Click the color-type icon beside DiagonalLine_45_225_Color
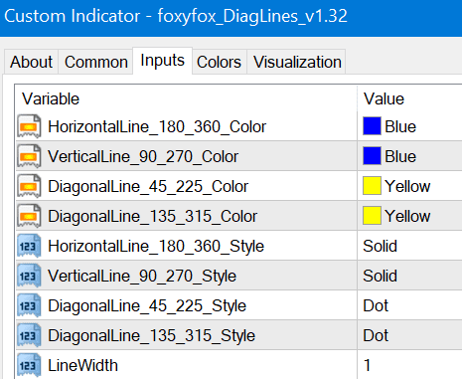 click(x=29, y=186)
